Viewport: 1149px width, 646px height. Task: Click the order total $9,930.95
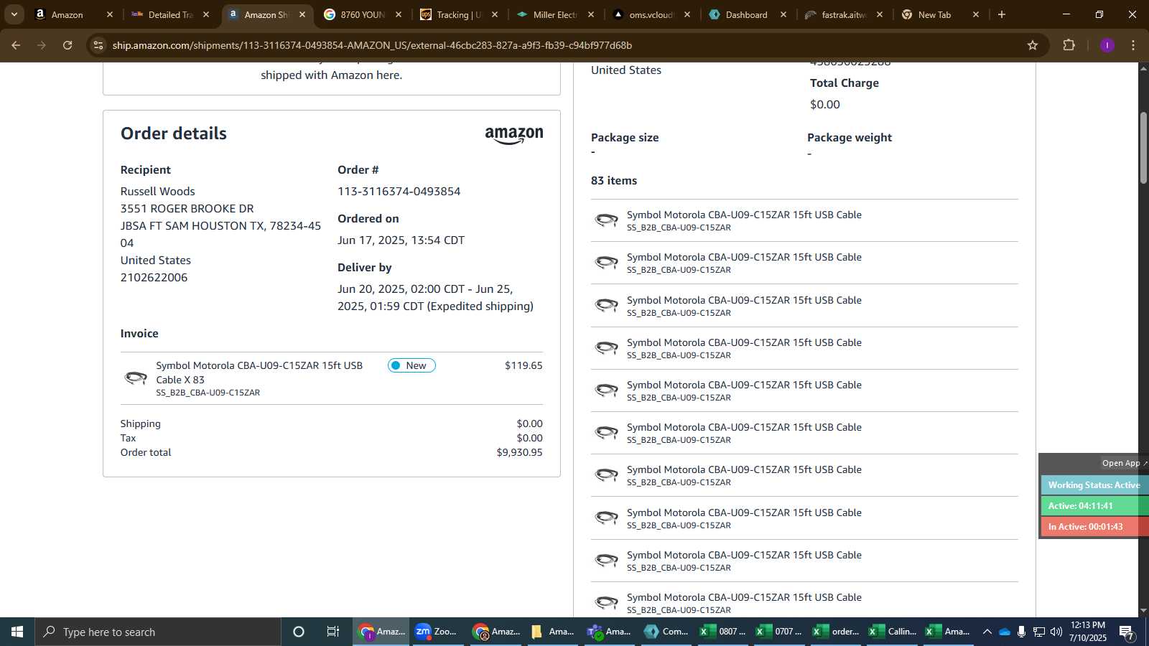coord(519,452)
